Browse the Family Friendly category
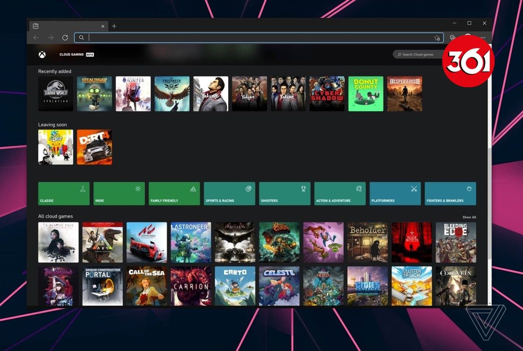 tap(174, 194)
